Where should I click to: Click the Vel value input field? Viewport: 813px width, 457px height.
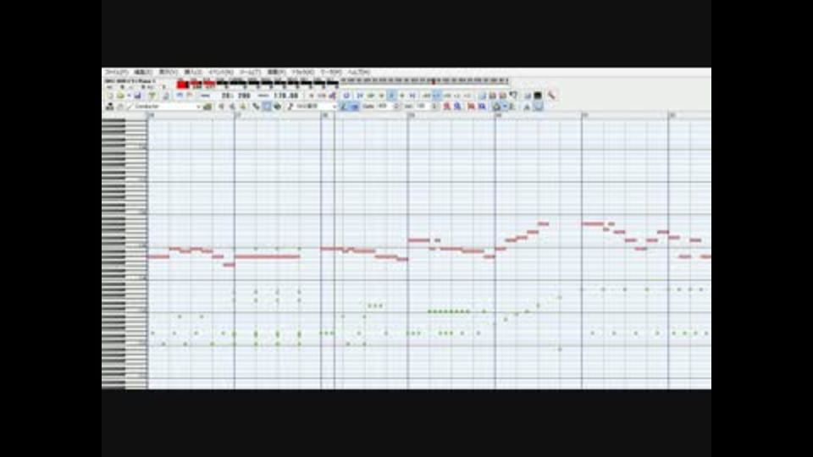pos(421,107)
